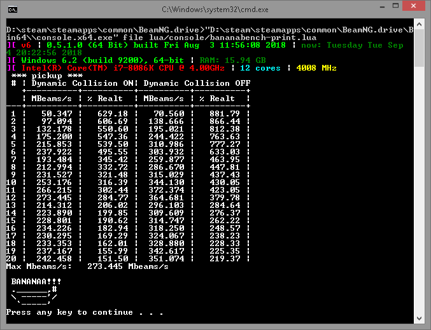This screenshot has width=431, height=330.
Task: Click the scrollbar down arrow
Action: click(x=419, y=319)
